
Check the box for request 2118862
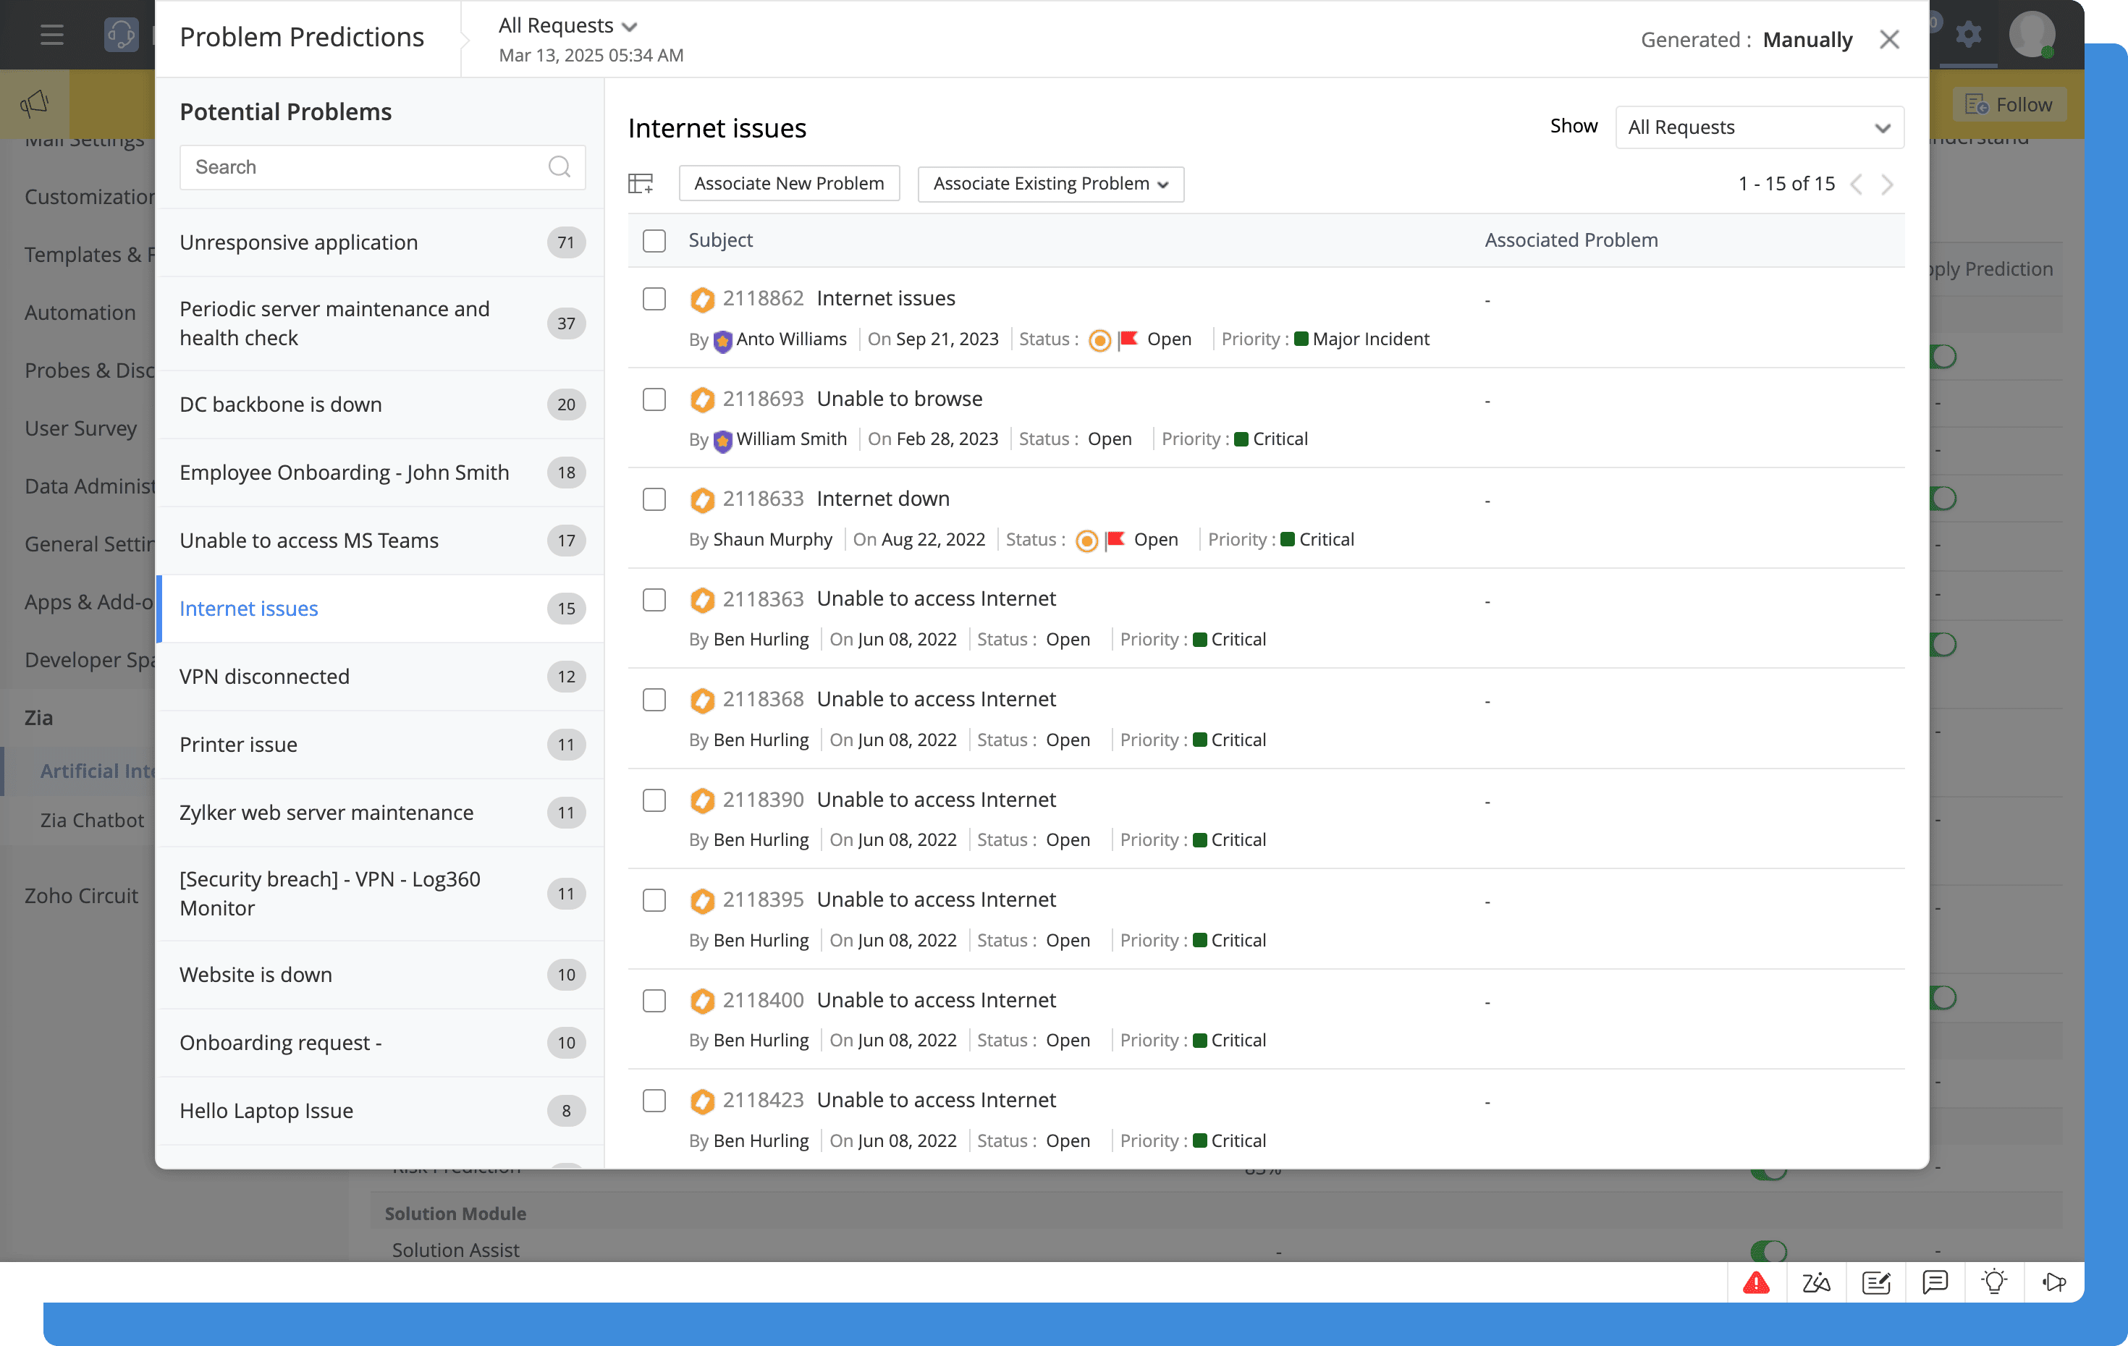tap(654, 299)
